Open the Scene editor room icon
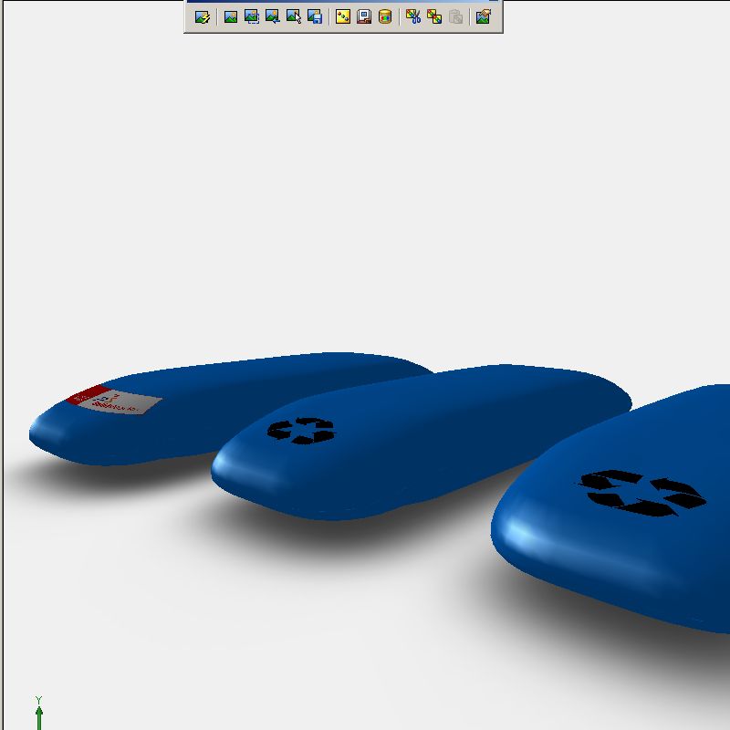Image resolution: width=730 pixels, height=730 pixels. click(x=364, y=16)
